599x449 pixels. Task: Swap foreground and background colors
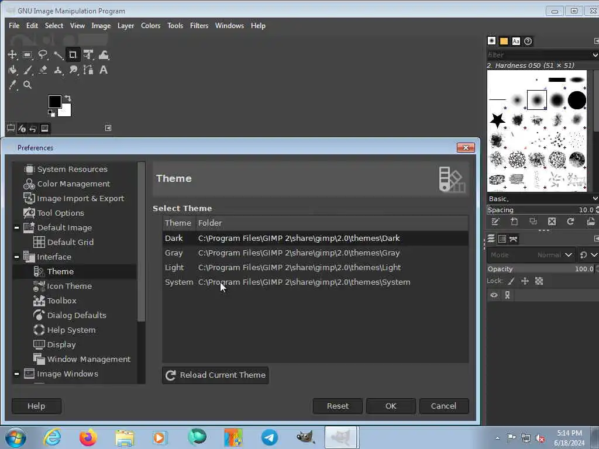68,98
